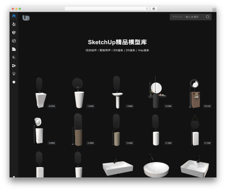The image size is (226, 191).
Task: Click the Vray渲染 text under the title
Action: coord(143,50)
